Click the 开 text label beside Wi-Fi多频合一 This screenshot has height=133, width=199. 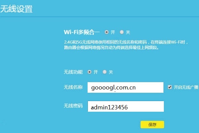[x=113, y=32]
